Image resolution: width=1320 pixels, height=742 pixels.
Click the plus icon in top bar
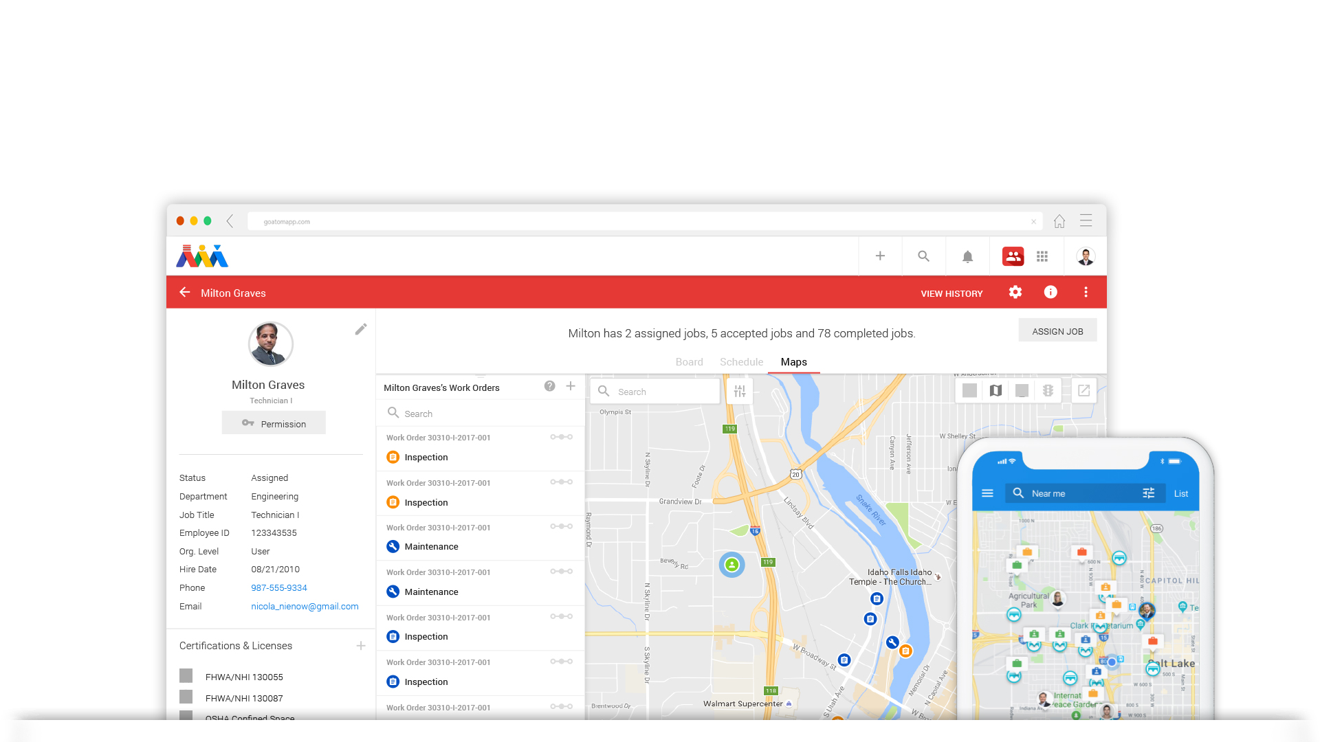pos(880,256)
